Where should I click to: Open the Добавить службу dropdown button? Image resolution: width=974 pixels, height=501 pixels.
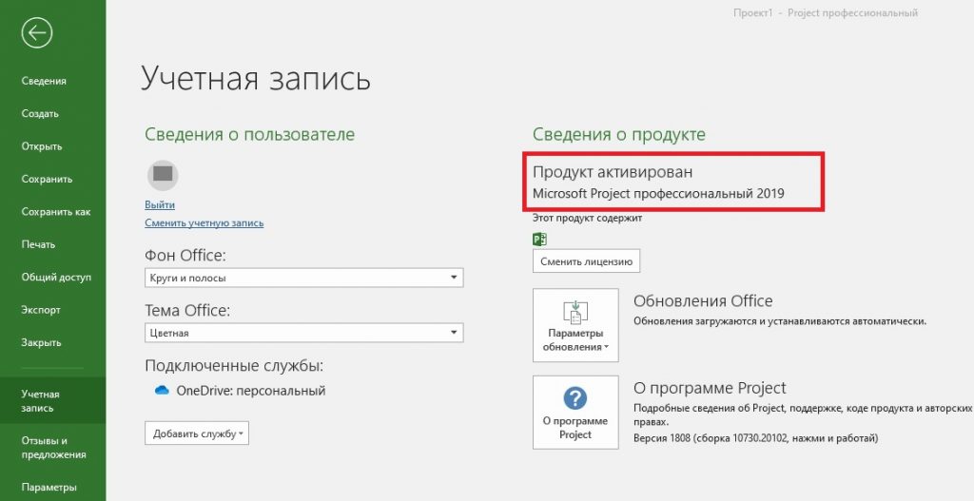(x=196, y=434)
